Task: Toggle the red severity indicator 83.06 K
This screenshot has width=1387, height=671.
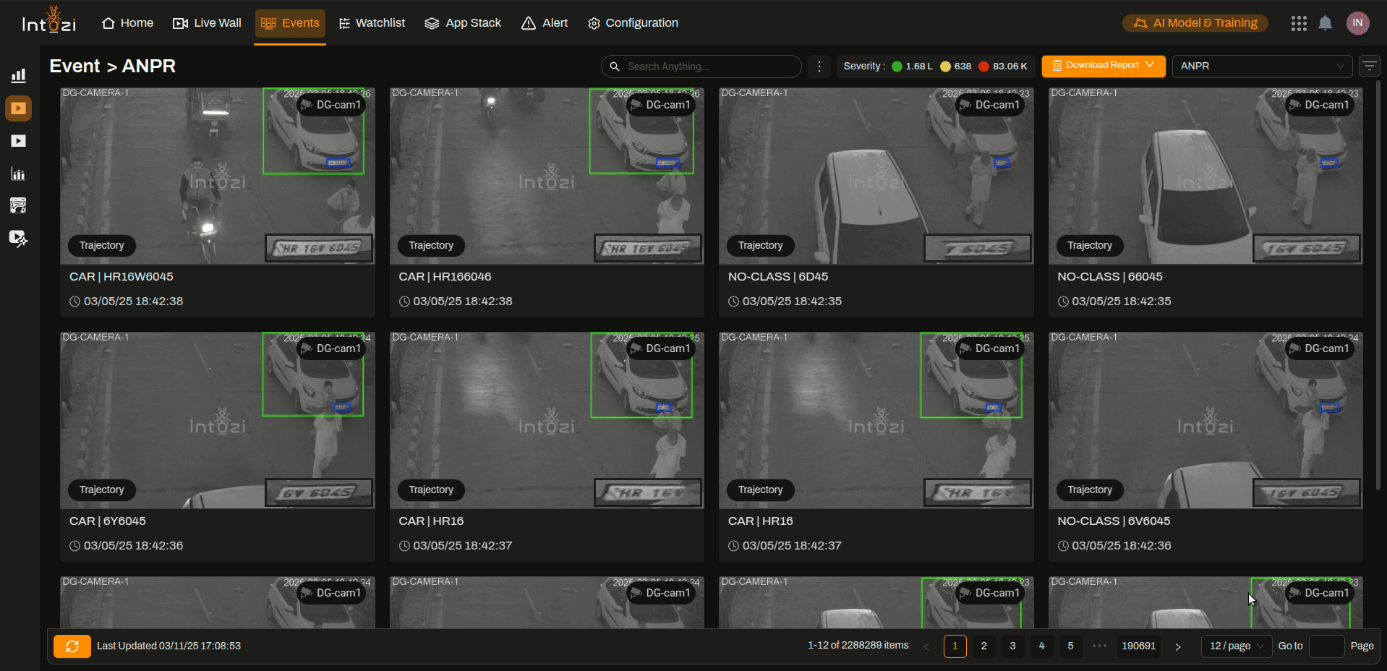Action: point(1002,67)
